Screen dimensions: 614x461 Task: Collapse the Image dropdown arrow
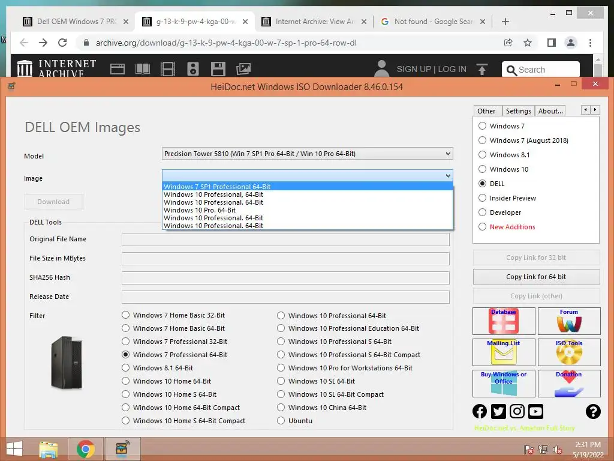[x=448, y=176]
